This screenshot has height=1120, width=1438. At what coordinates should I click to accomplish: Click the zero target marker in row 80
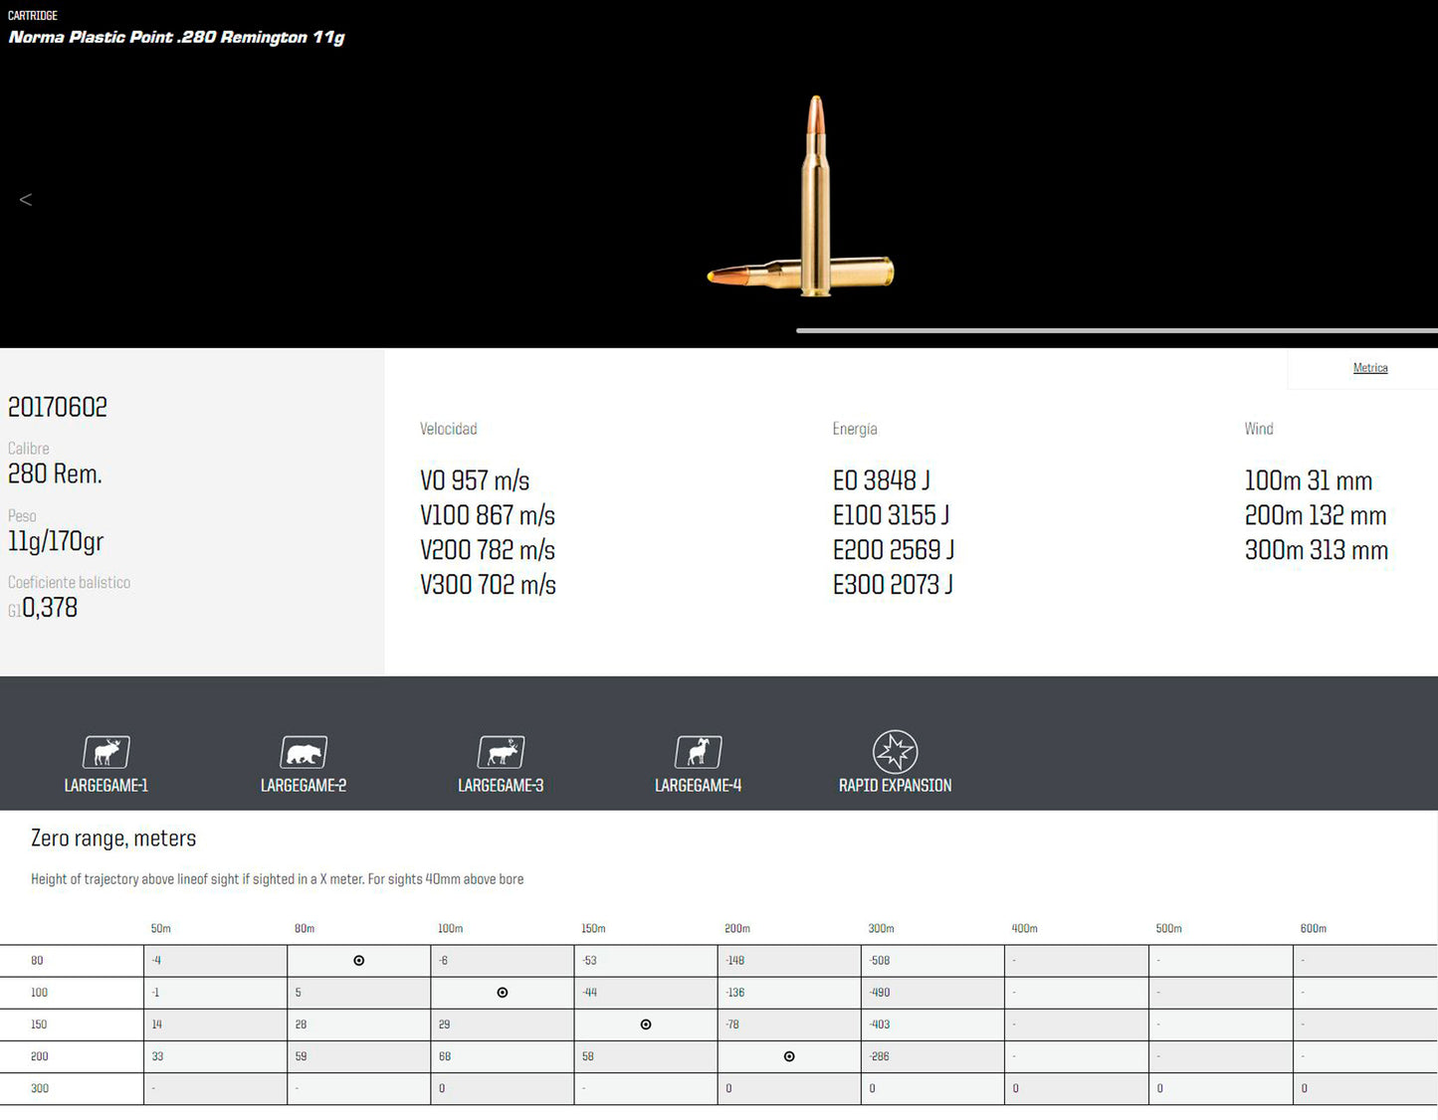pyautogui.click(x=359, y=961)
